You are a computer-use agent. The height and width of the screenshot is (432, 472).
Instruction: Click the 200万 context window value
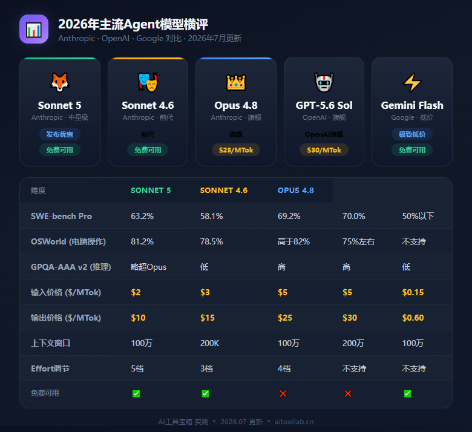[353, 343]
